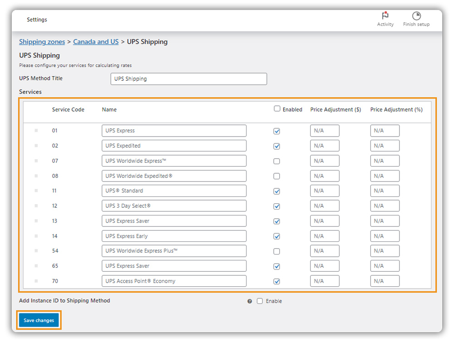The height and width of the screenshot is (343, 454).
Task: Grab the drag handle for service 07
Action: 36,161
